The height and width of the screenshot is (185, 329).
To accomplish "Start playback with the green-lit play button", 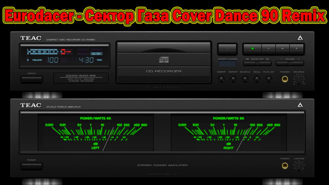I will click(x=252, y=48).
